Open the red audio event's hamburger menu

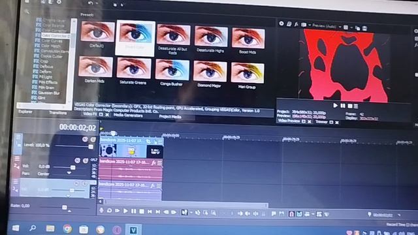[x=159, y=163]
